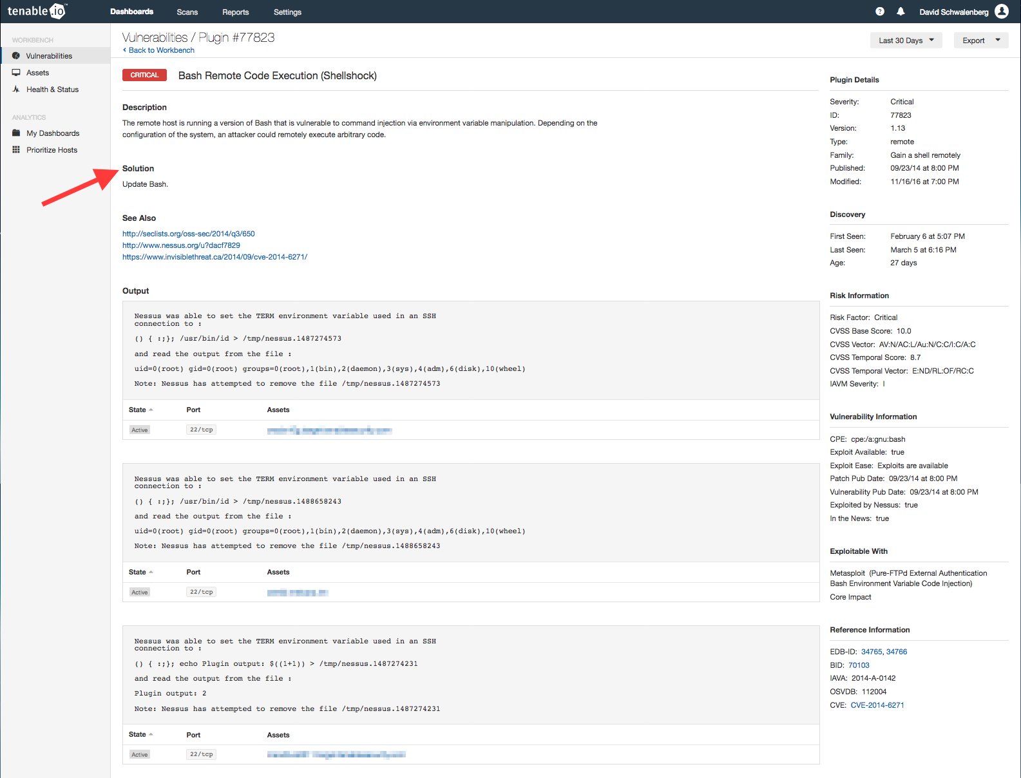Click the Plugin #77823 breadcrumb title
The image size is (1021, 778).
click(236, 37)
